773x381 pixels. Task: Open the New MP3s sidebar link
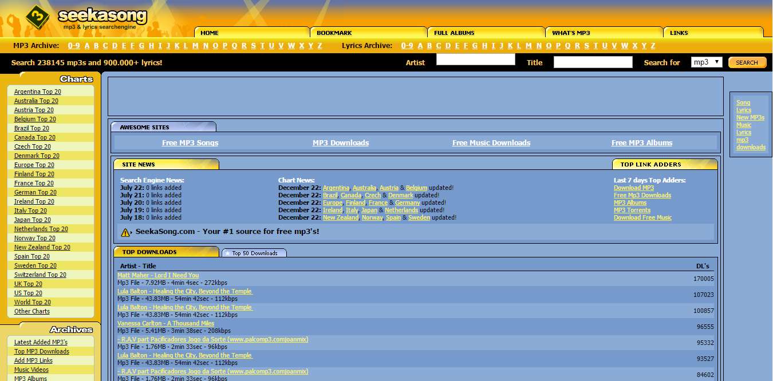coord(750,117)
